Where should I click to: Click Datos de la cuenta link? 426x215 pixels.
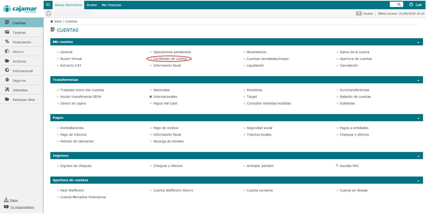click(x=354, y=52)
